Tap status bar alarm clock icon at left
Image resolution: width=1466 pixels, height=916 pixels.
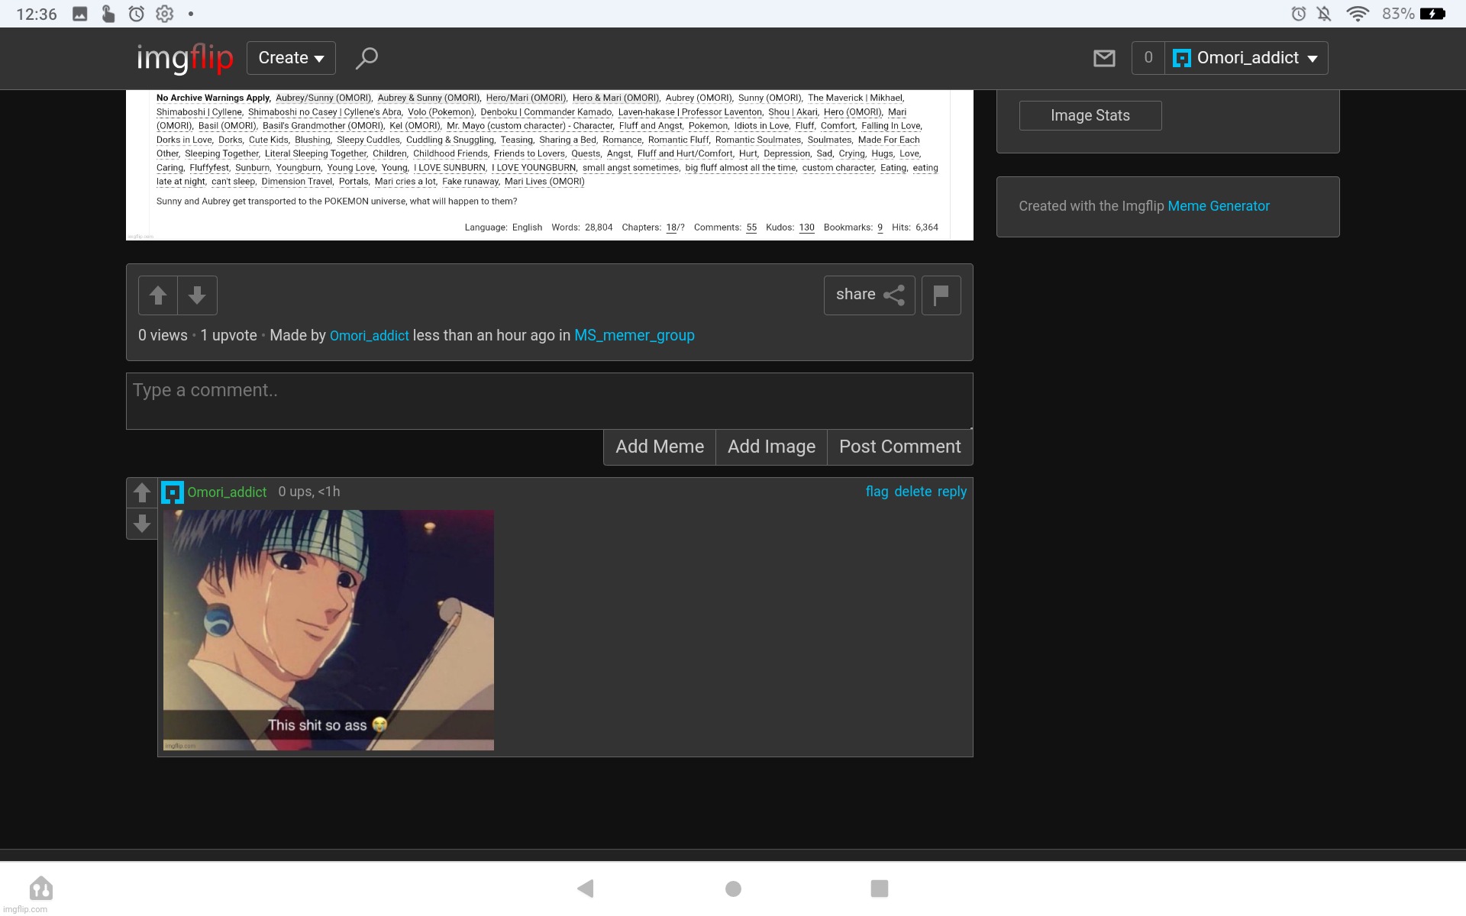click(136, 14)
